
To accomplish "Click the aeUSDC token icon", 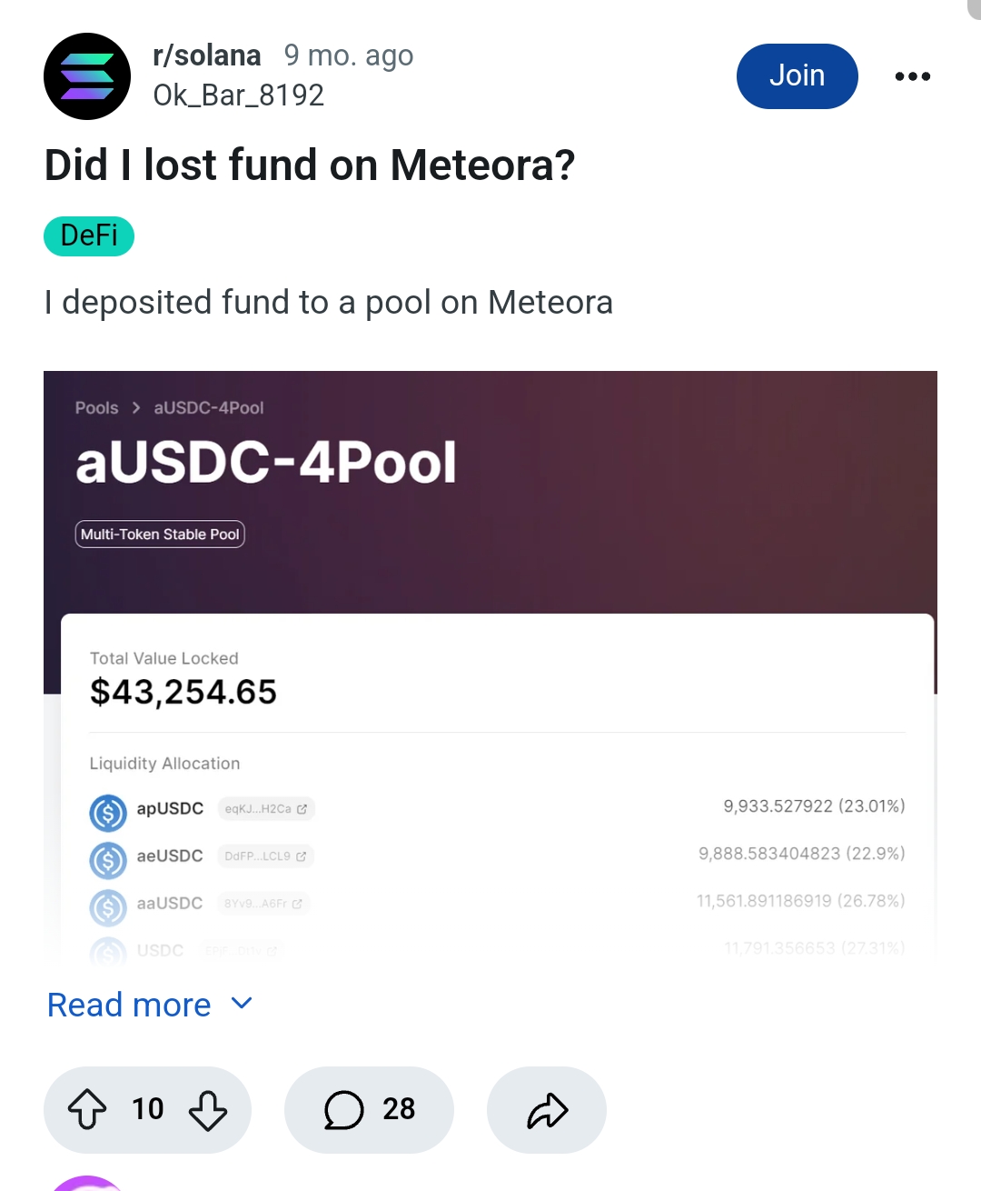I will pos(108,860).
